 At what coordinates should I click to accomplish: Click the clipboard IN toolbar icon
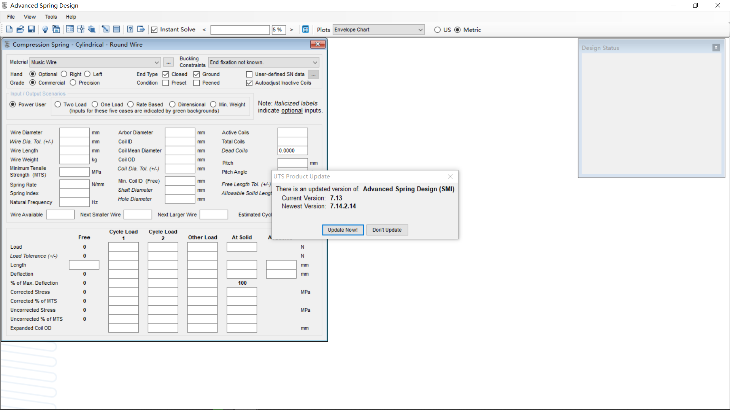[56, 29]
